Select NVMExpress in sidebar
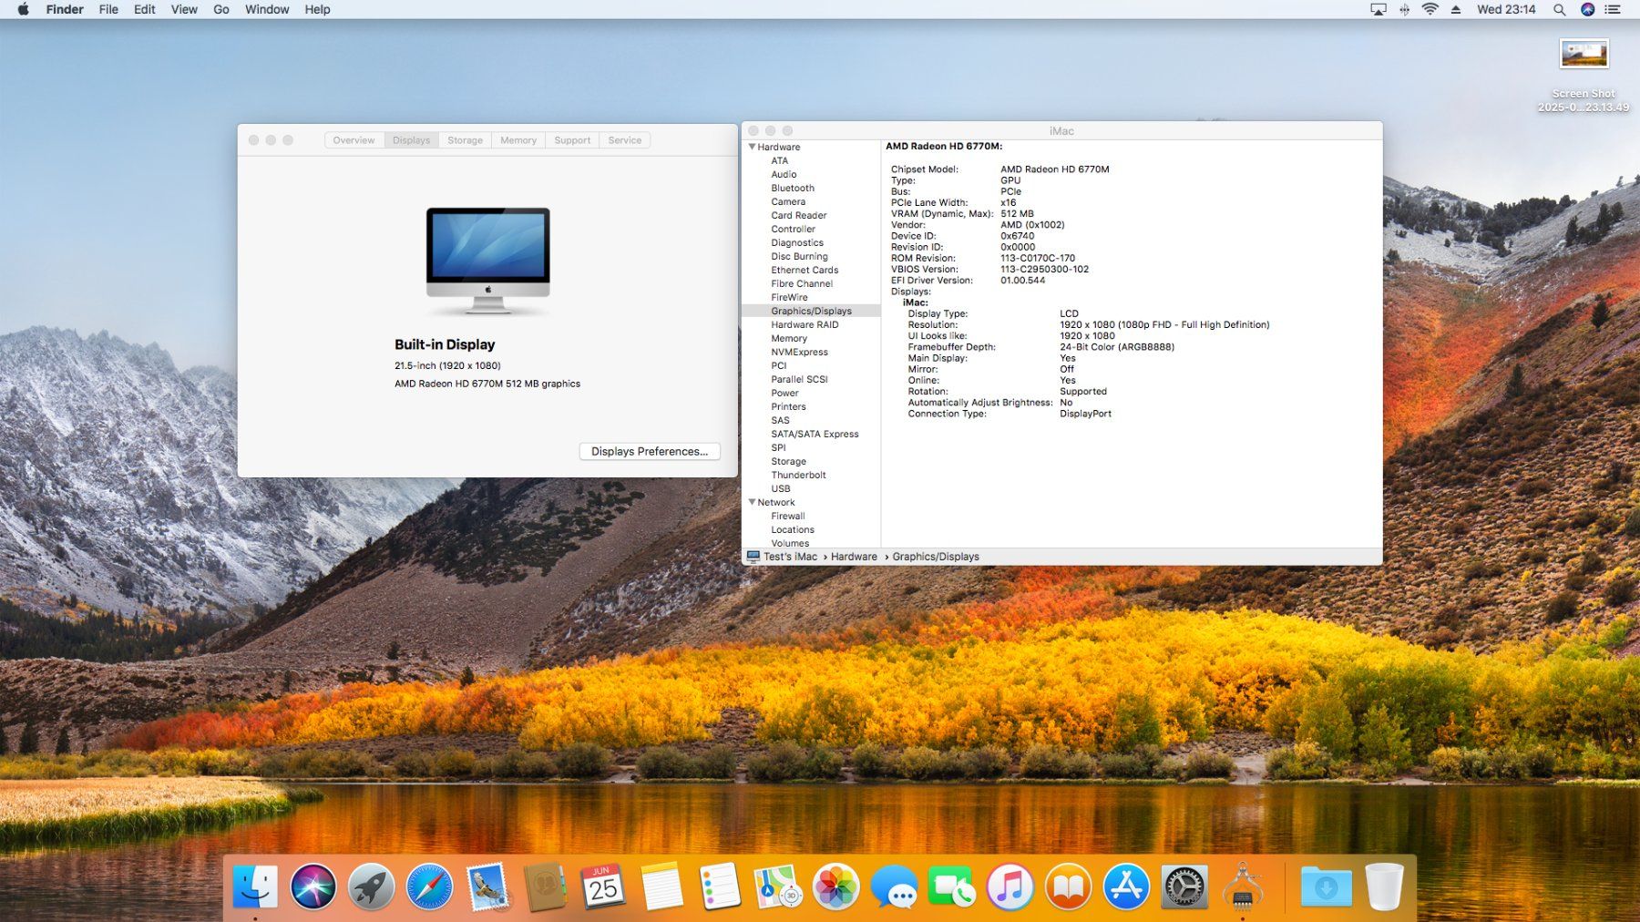The height and width of the screenshot is (922, 1640). 799,352
